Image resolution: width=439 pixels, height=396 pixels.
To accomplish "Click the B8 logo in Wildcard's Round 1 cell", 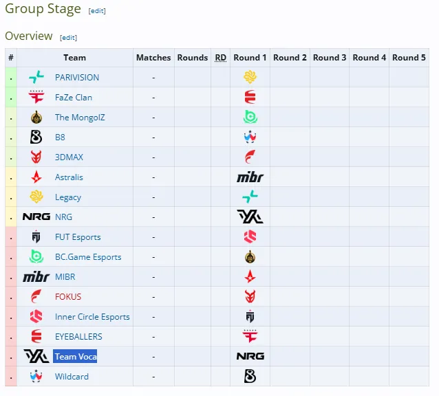I will [250, 377].
